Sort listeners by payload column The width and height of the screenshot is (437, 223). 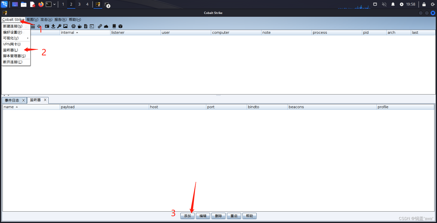[x=104, y=107]
